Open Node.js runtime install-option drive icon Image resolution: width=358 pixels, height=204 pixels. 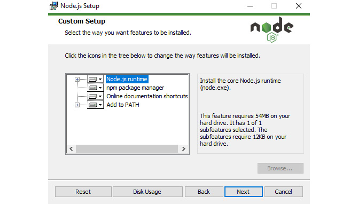tap(96, 79)
